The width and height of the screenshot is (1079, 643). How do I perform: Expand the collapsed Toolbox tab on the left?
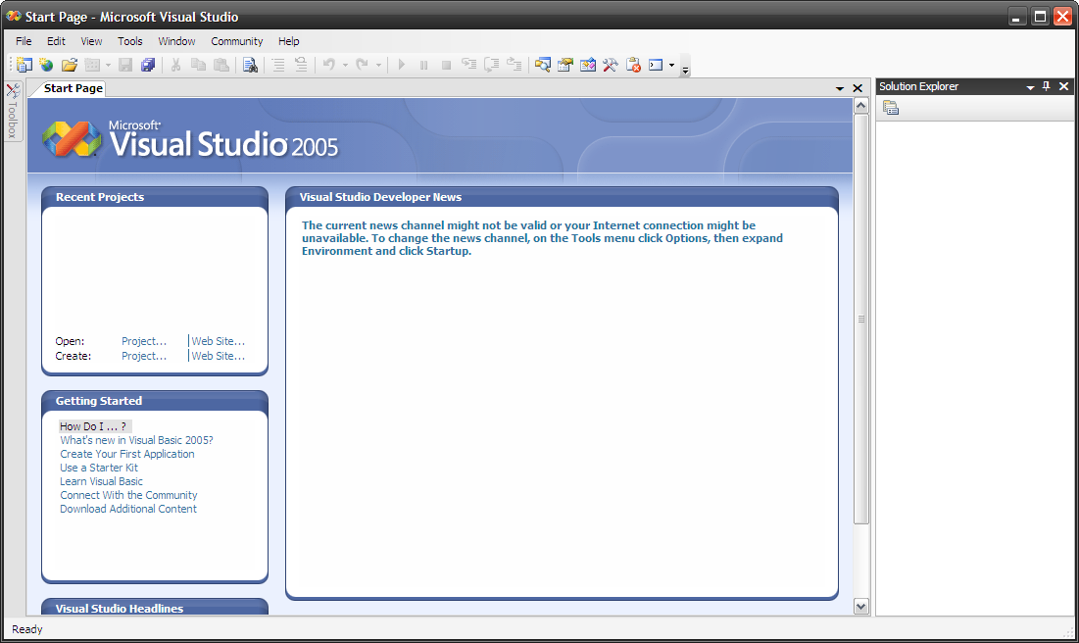pos(12,113)
